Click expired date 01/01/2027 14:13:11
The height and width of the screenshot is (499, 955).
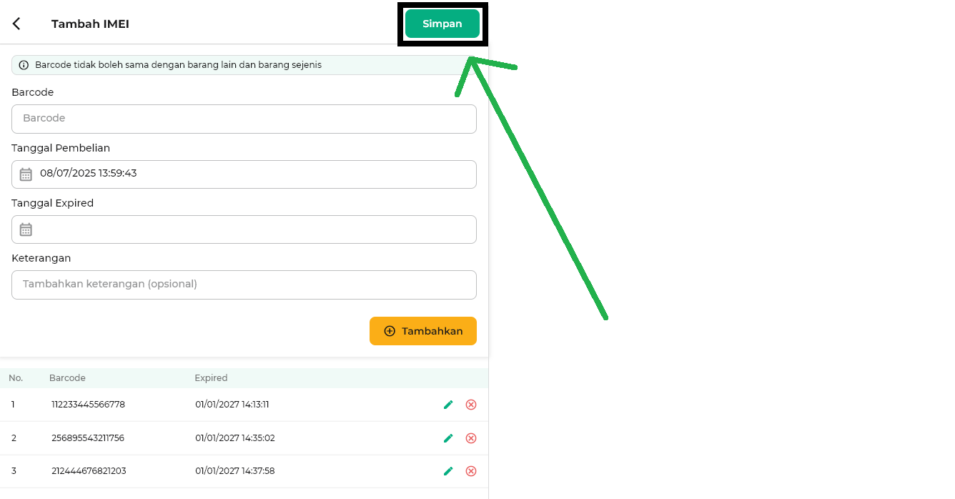pyautogui.click(x=232, y=405)
